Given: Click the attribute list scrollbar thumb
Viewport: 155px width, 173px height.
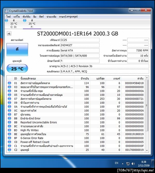Looking at the screenshot, I should pos(147,105).
